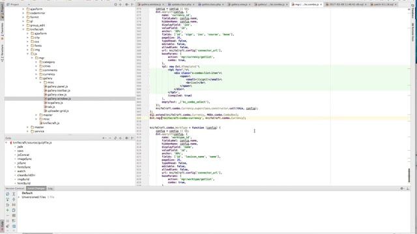Toggle the blue preview diff icon

[14, 226]
